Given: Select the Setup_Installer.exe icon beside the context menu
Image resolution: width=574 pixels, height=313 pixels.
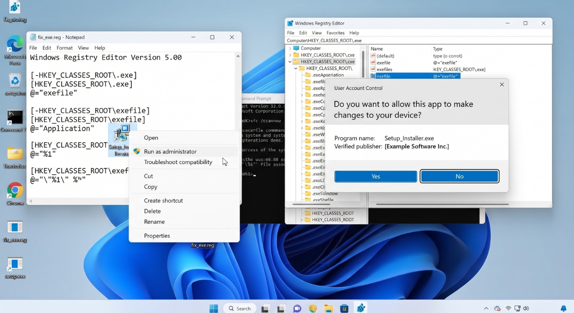Looking at the screenshot, I should (122, 134).
